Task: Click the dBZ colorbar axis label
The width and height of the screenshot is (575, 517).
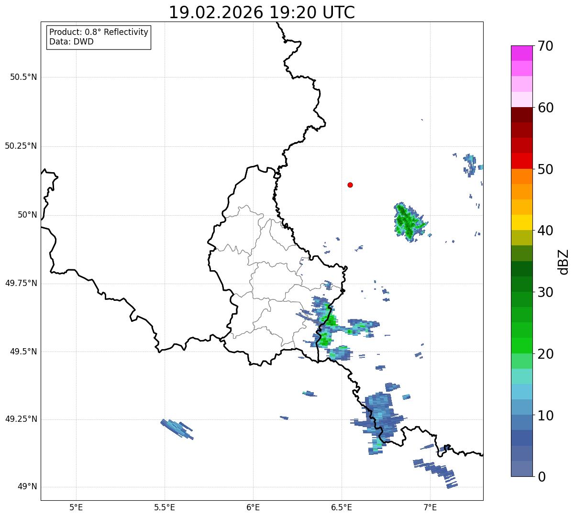Action: [564, 262]
